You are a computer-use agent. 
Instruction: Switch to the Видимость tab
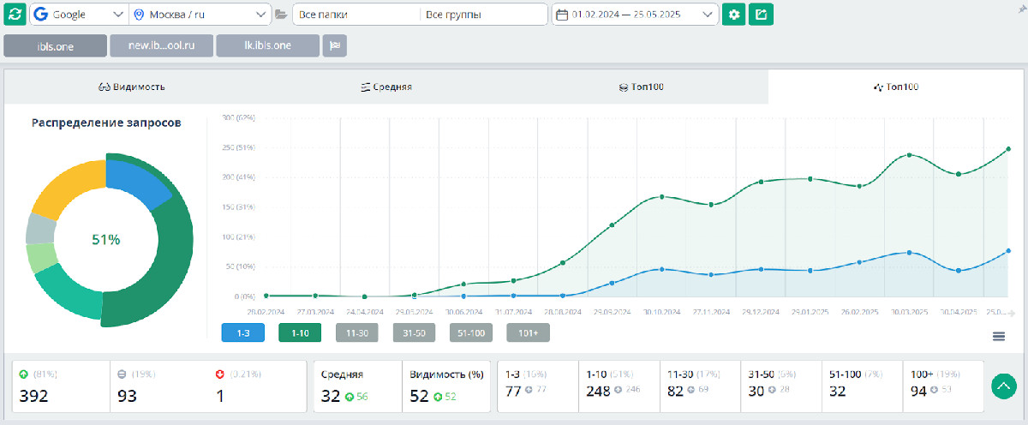pos(132,87)
